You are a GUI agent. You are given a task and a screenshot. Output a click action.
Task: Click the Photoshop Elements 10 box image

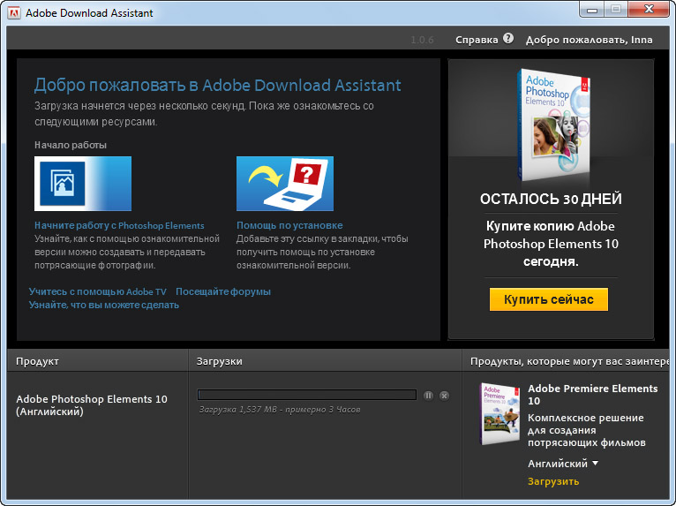[553, 125]
